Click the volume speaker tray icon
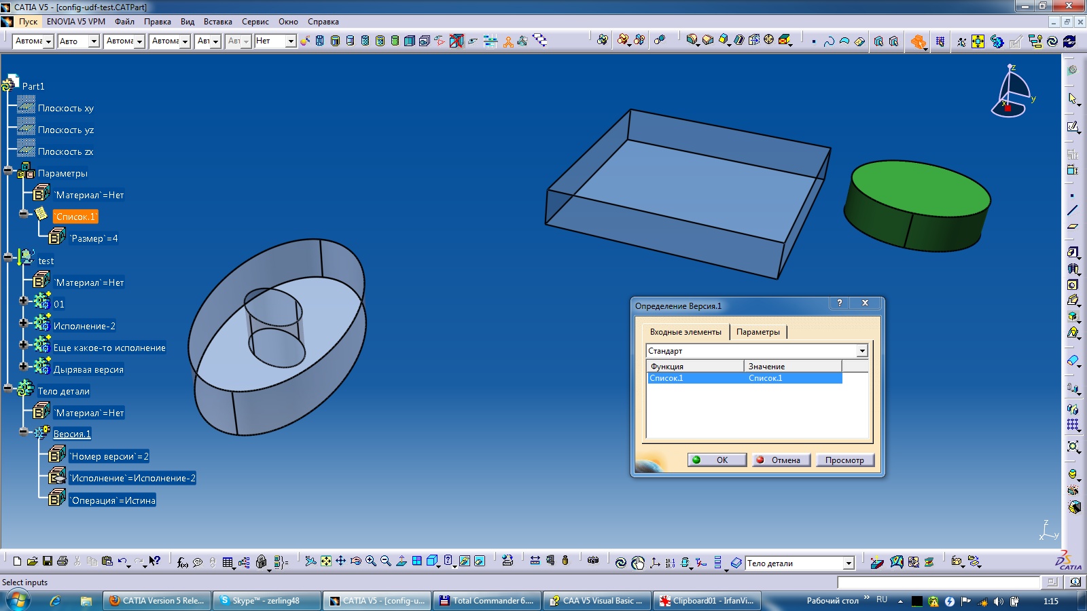The width and height of the screenshot is (1087, 611). point(998,601)
